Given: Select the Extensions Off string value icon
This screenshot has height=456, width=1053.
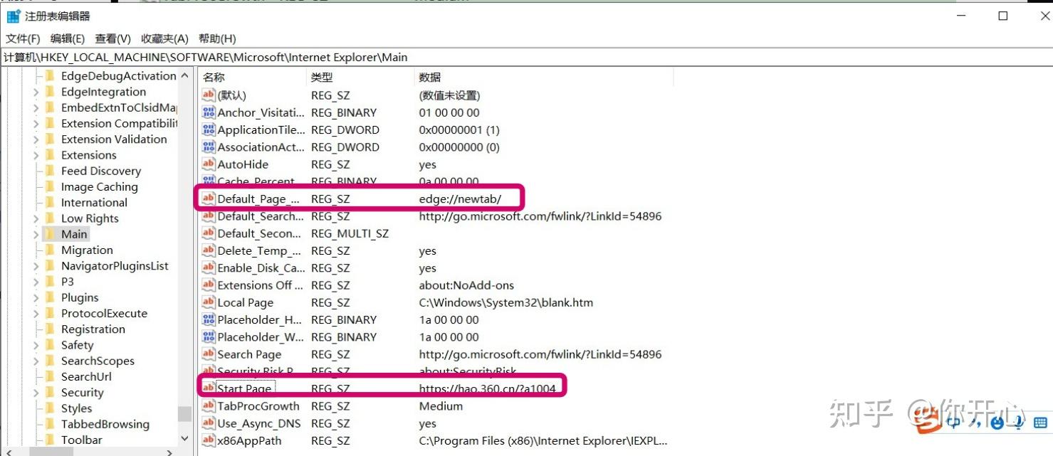Looking at the screenshot, I should point(209,285).
